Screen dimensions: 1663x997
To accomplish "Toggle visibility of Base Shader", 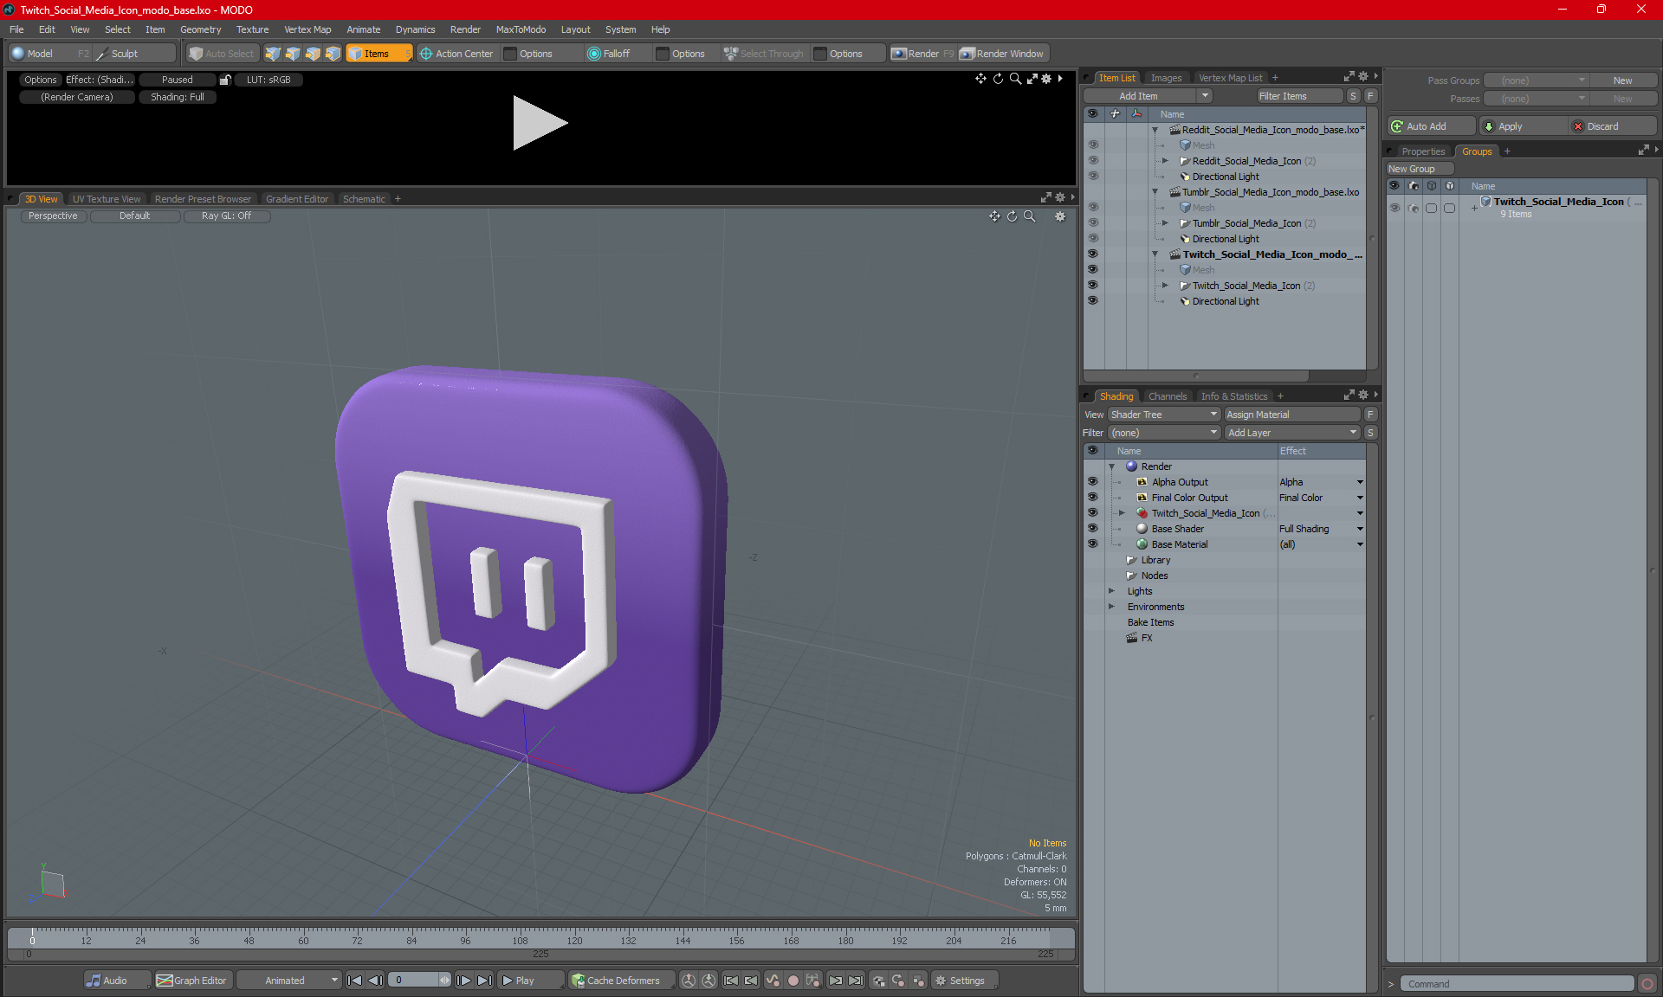I will tap(1092, 529).
